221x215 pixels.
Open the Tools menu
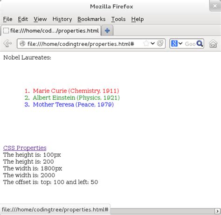point(118,19)
